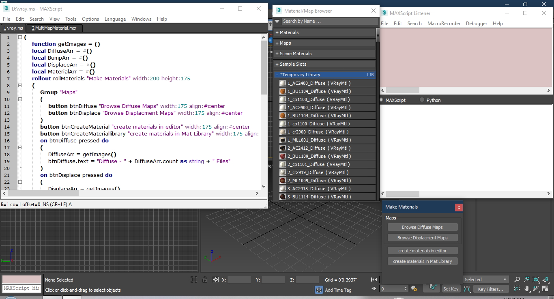Open the MacroRecorder menu in Listener
554x299 pixels.
tap(444, 23)
